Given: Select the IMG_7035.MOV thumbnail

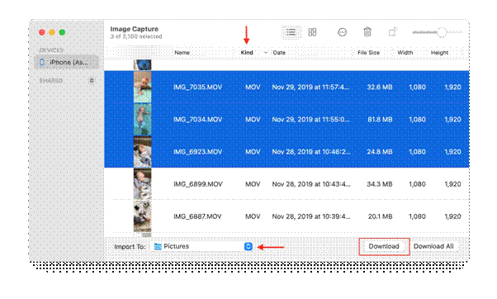Looking at the screenshot, I should click(142, 87).
